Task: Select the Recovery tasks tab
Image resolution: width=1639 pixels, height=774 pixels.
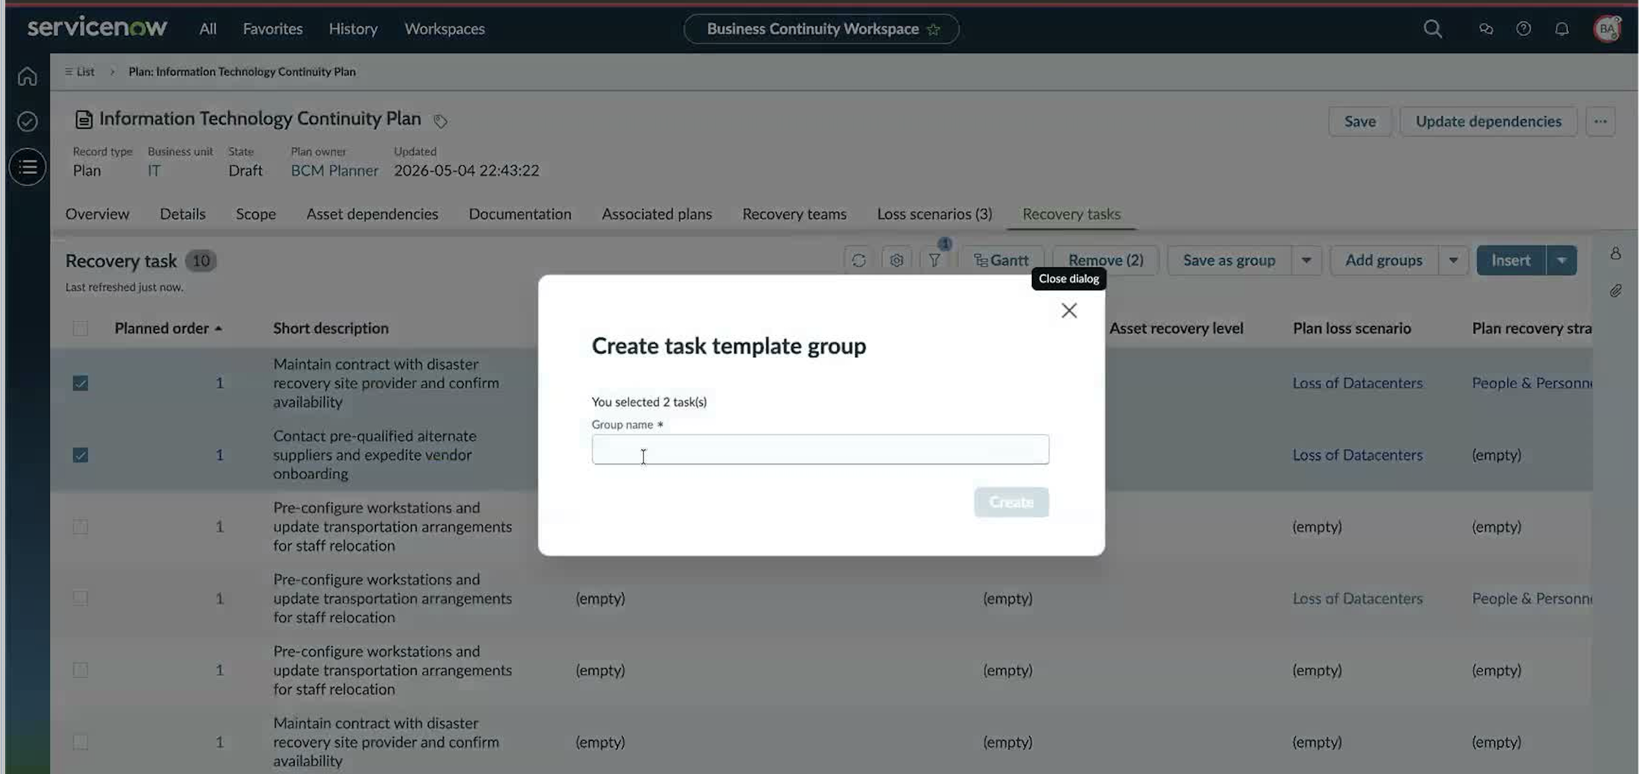Action: pos(1071,214)
